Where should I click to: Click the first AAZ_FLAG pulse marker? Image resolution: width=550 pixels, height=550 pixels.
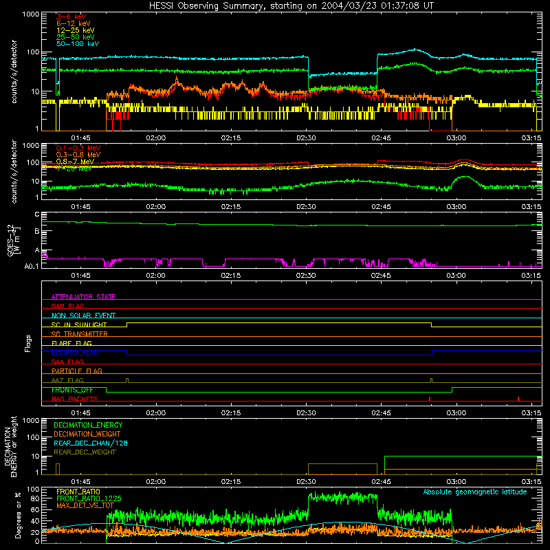[x=127, y=380]
